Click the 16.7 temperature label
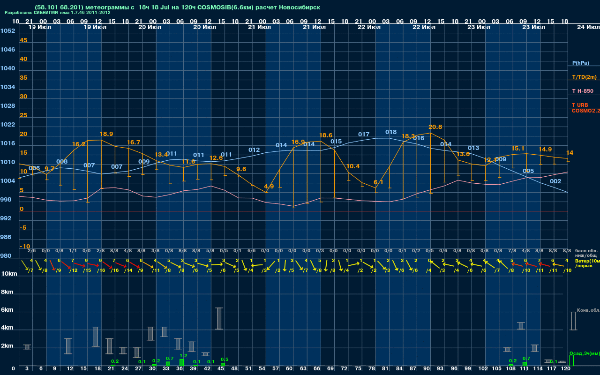Viewport: 600px width, 375px height. tap(134, 142)
